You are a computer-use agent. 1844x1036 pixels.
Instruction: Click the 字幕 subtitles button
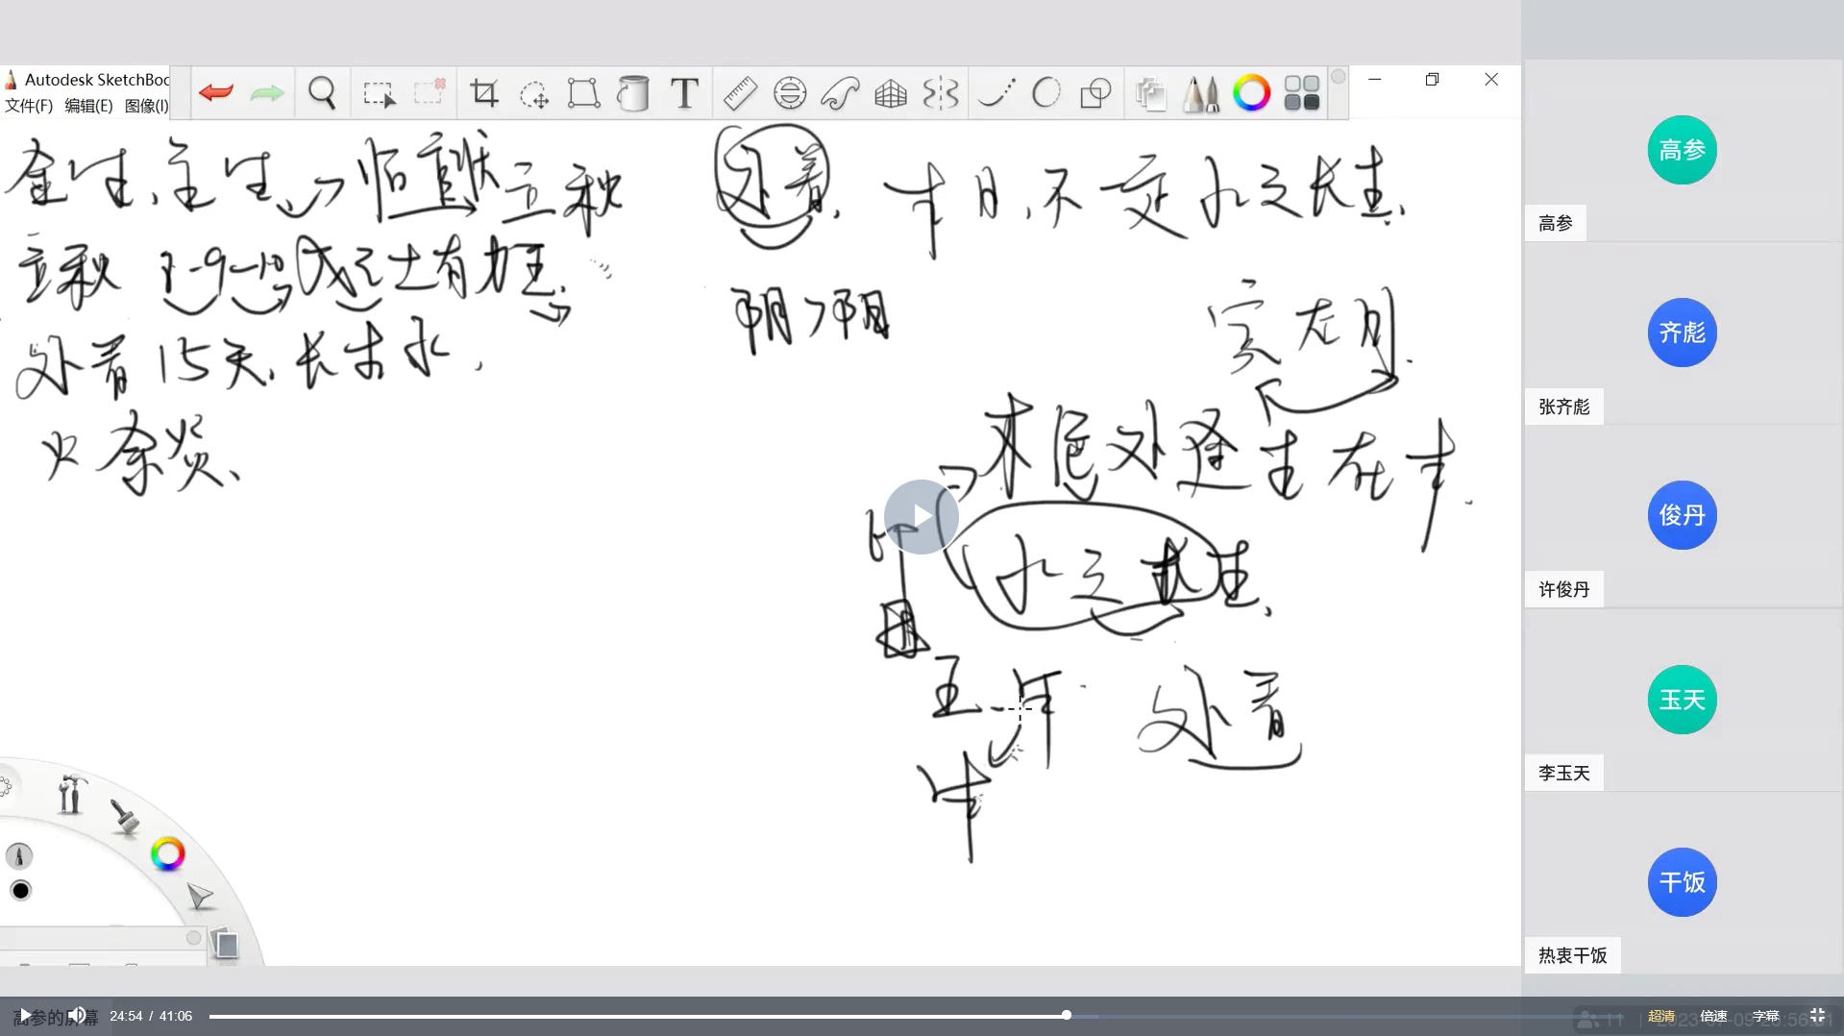(x=1765, y=1016)
